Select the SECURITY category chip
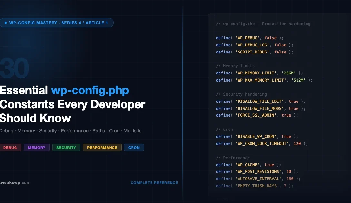Screen dimensions: 351x203 coord(66,147)
